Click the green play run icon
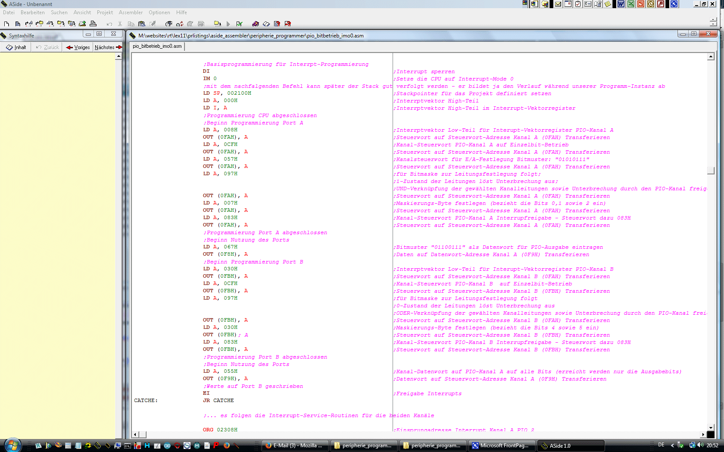Viewport: 724px width, 452px height. pyautogui.click(x=228, y=24)
